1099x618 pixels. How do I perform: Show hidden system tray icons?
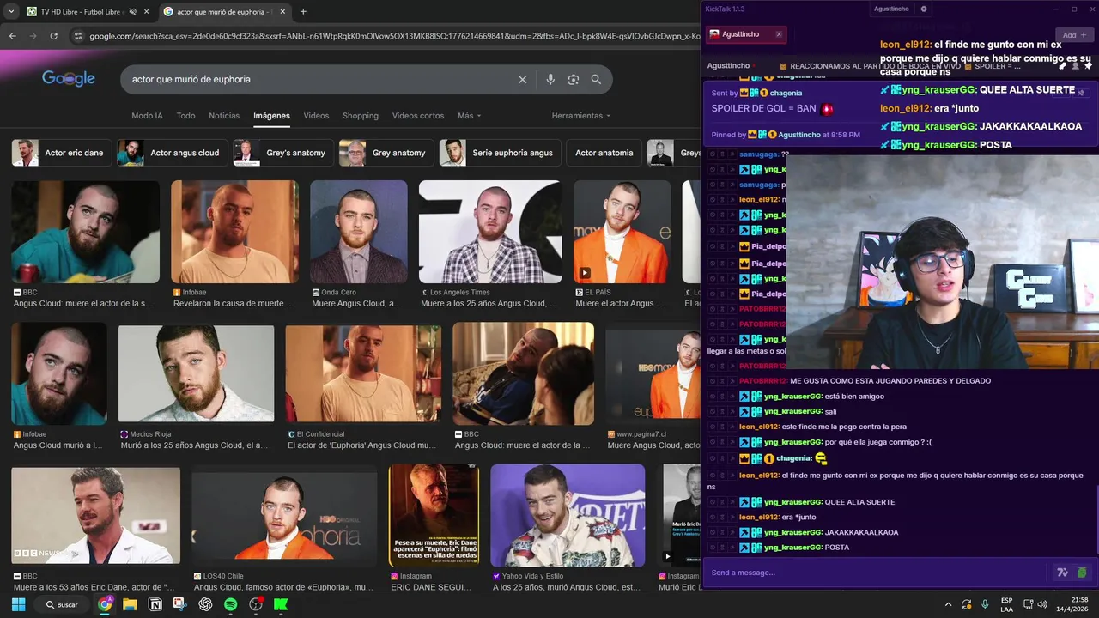tap(948, 604)
